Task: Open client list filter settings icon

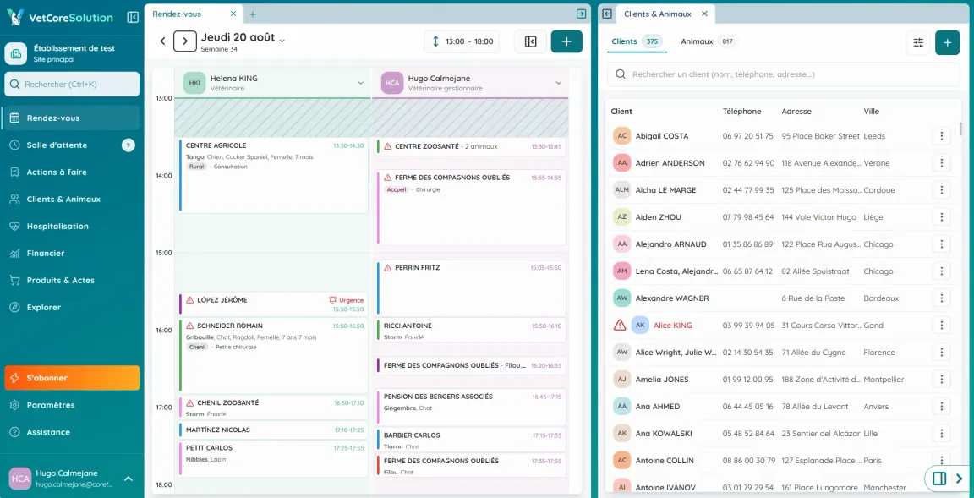Action: (918, 42)
